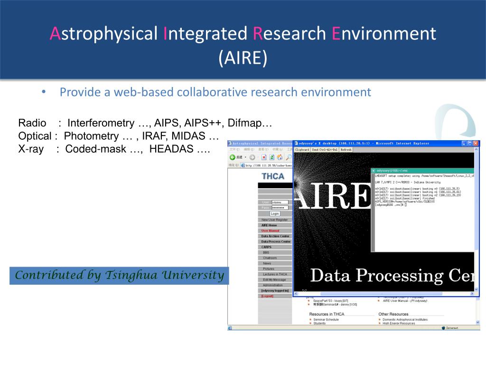Open the New User Register link
This screenshot has width=486, height=365.
(275, 220)
